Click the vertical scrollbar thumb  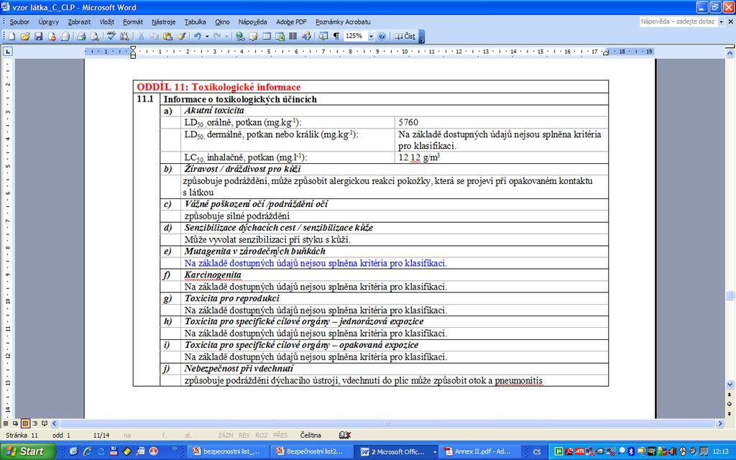pos(730,295)
